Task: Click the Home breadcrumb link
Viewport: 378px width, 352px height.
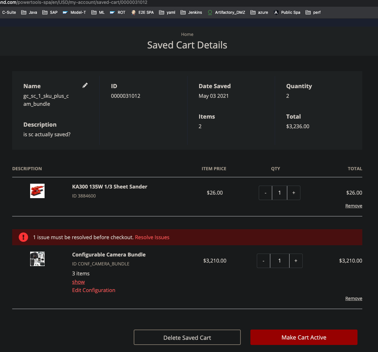Action: (x=187, y=34)
